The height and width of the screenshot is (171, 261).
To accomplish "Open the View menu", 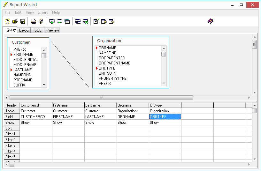I will coord(30,12).
